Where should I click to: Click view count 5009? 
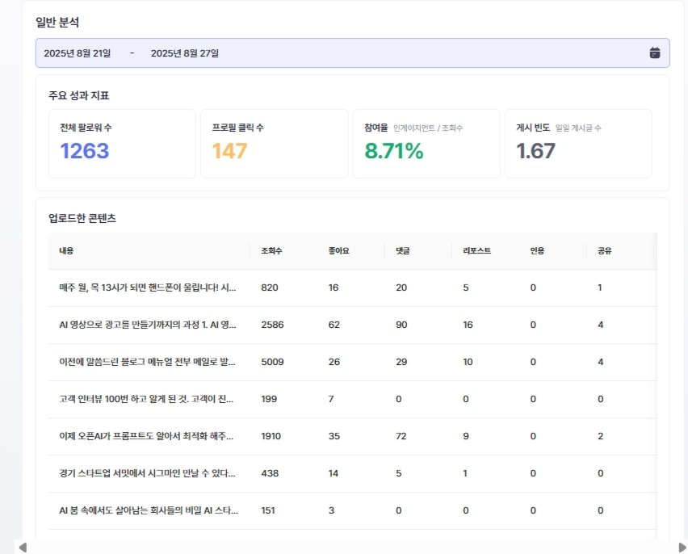point(272,362)
